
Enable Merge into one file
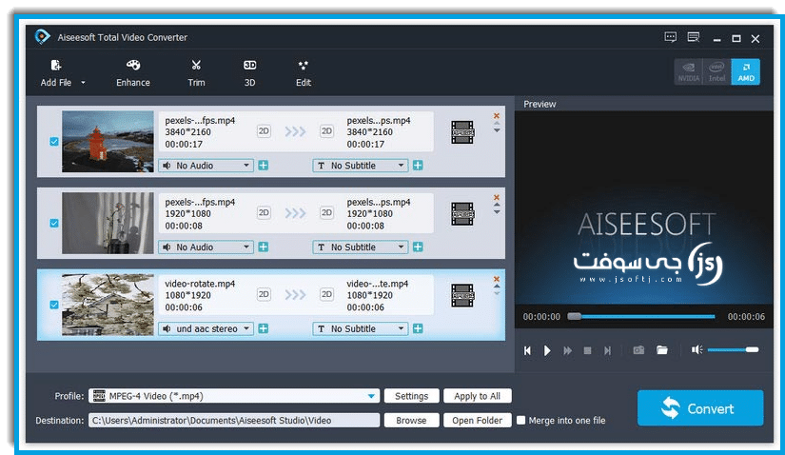(x=521, y=420)
